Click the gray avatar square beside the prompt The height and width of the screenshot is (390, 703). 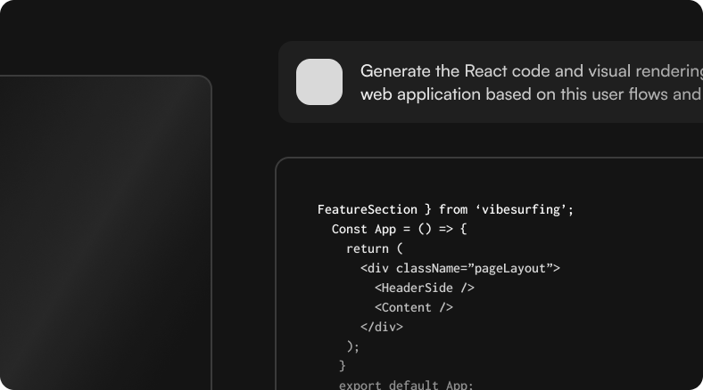pyautogui.click(x=319, y=82)
